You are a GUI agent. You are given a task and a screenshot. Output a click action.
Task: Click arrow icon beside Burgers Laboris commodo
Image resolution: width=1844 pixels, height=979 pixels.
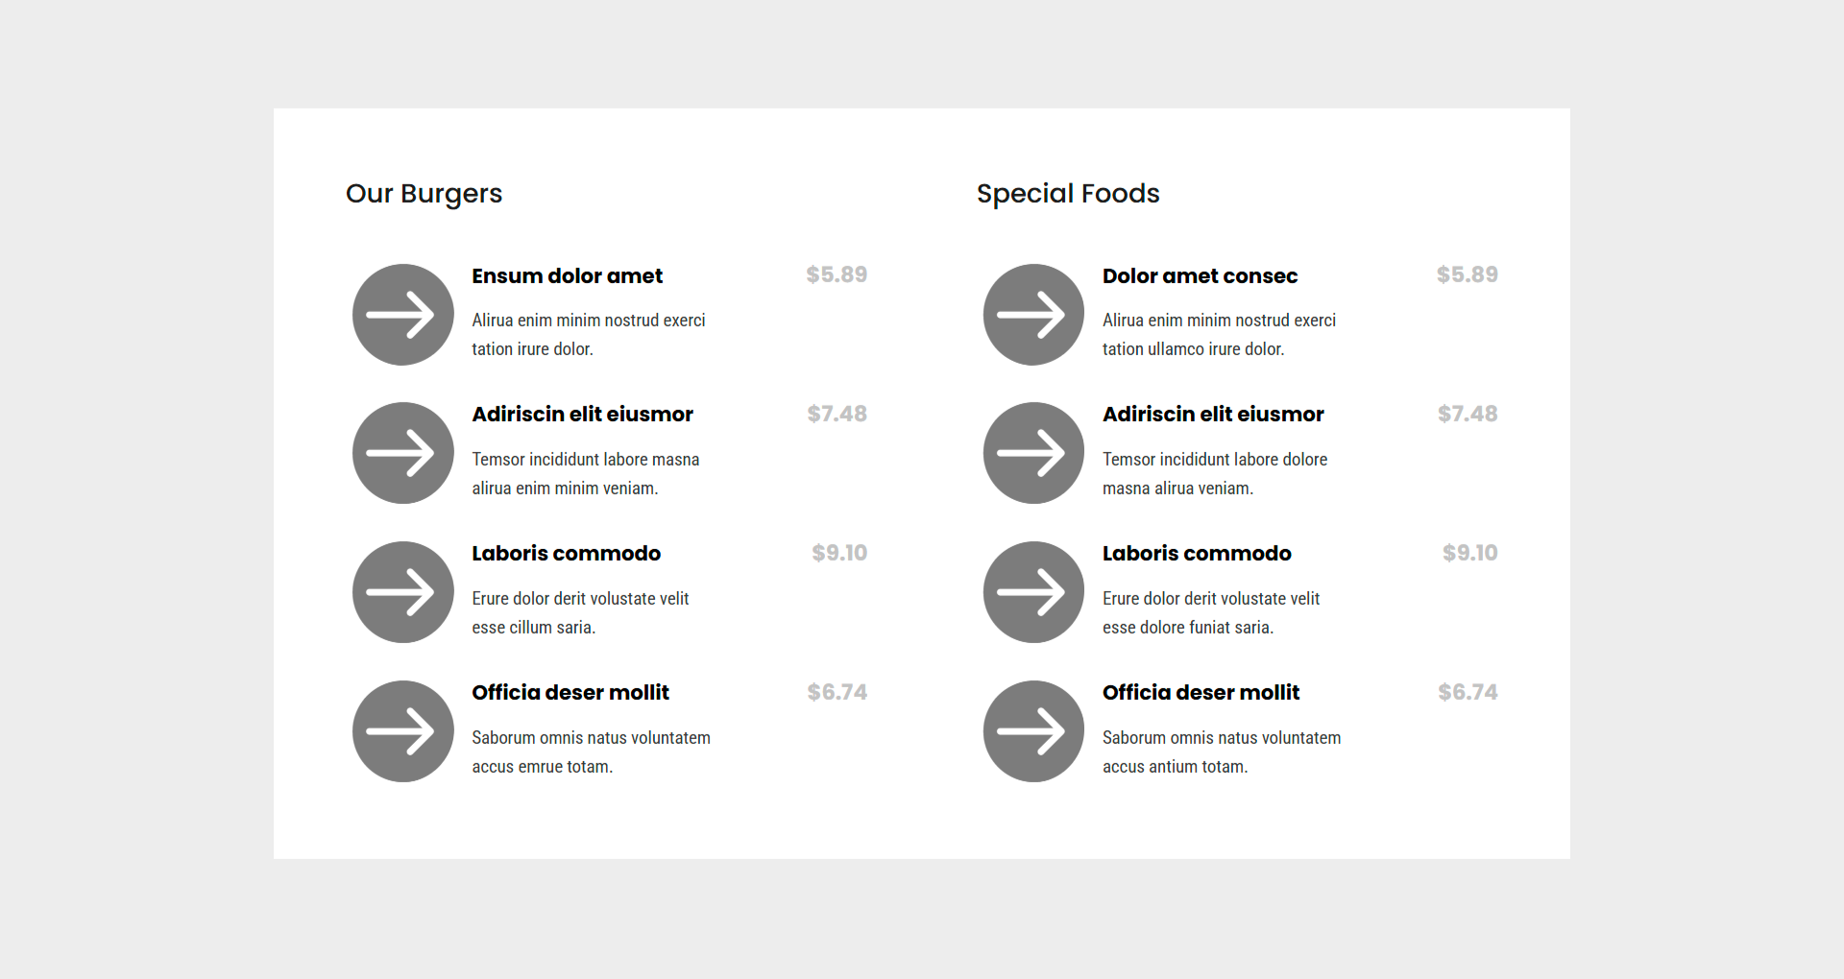(402, 592)
